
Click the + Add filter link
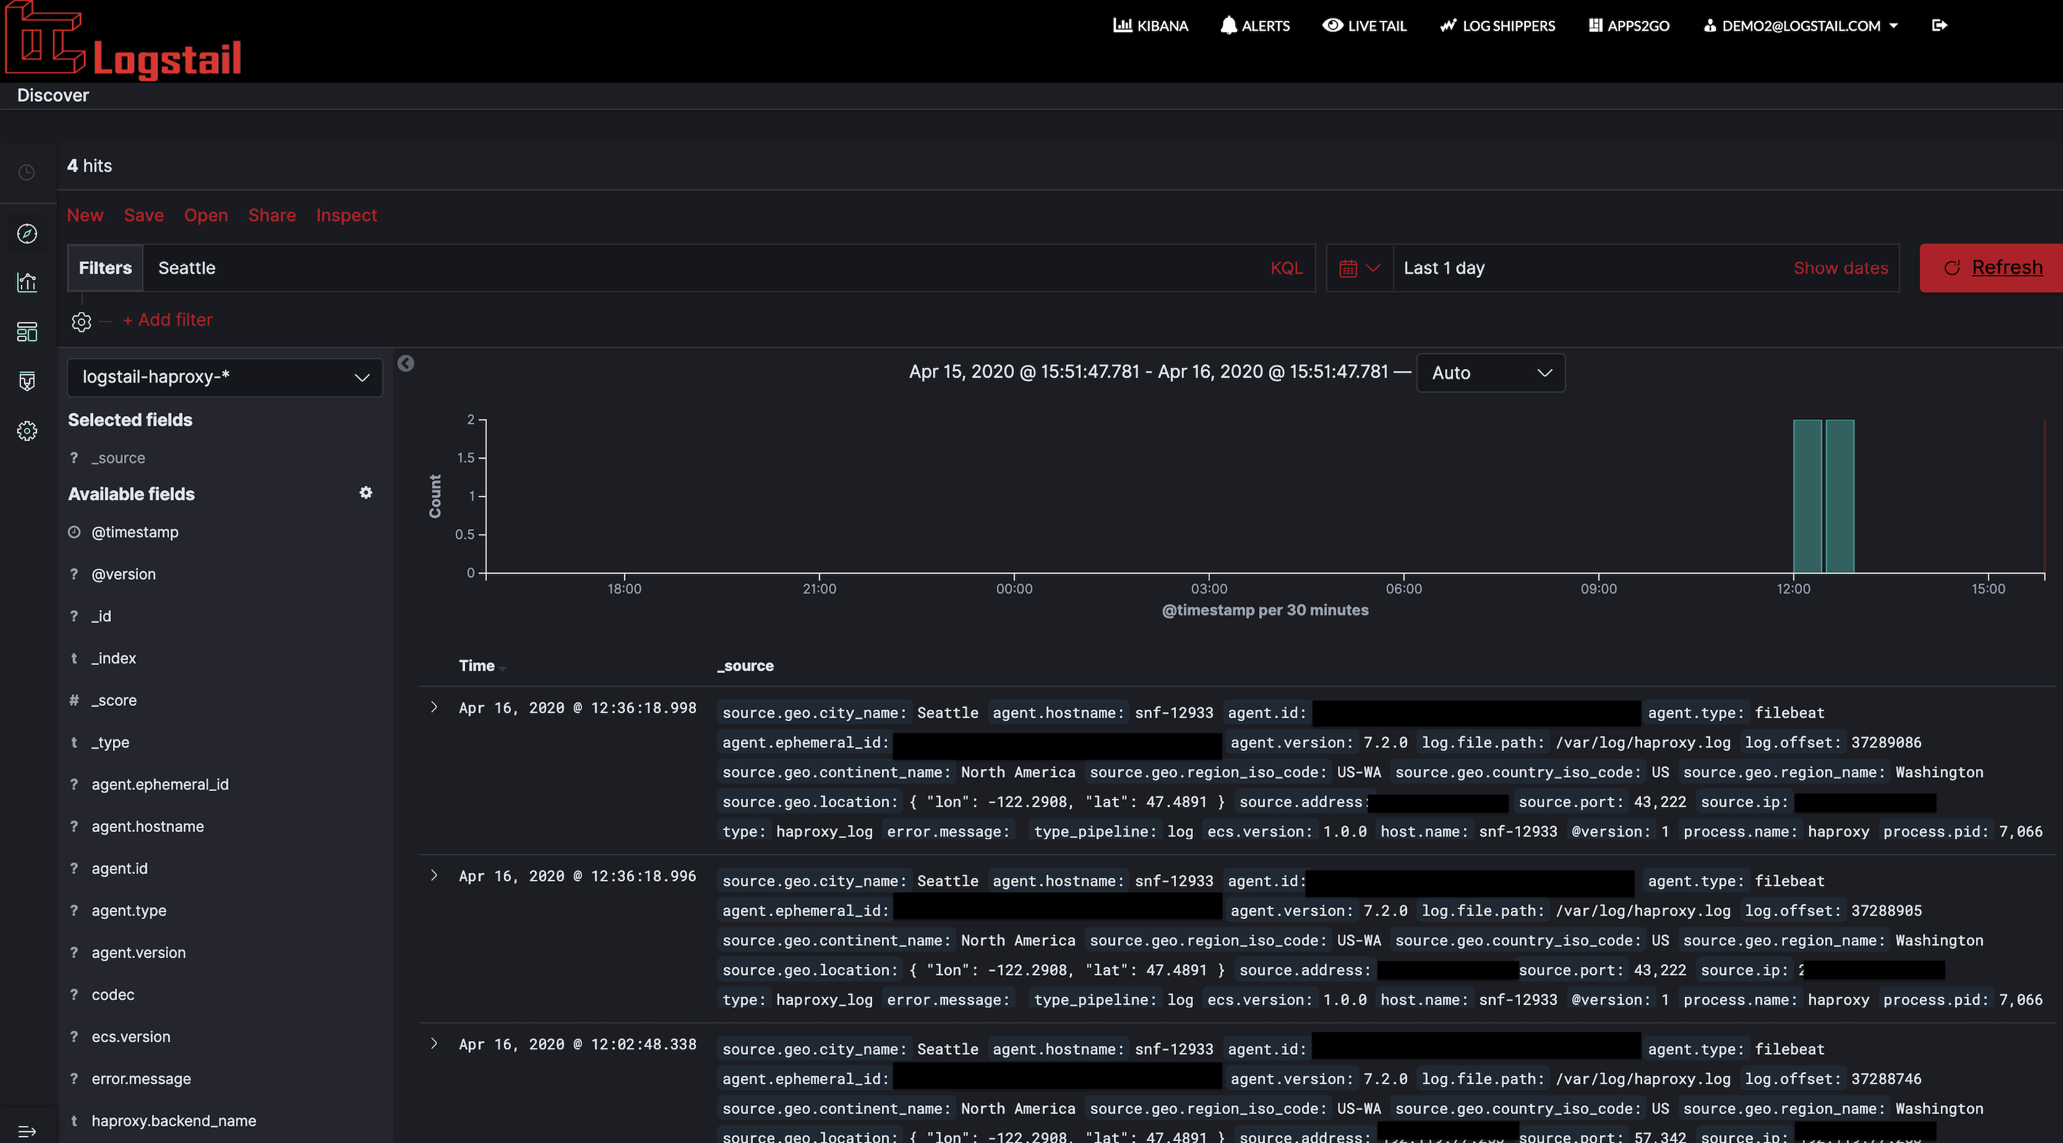point(167,319)
